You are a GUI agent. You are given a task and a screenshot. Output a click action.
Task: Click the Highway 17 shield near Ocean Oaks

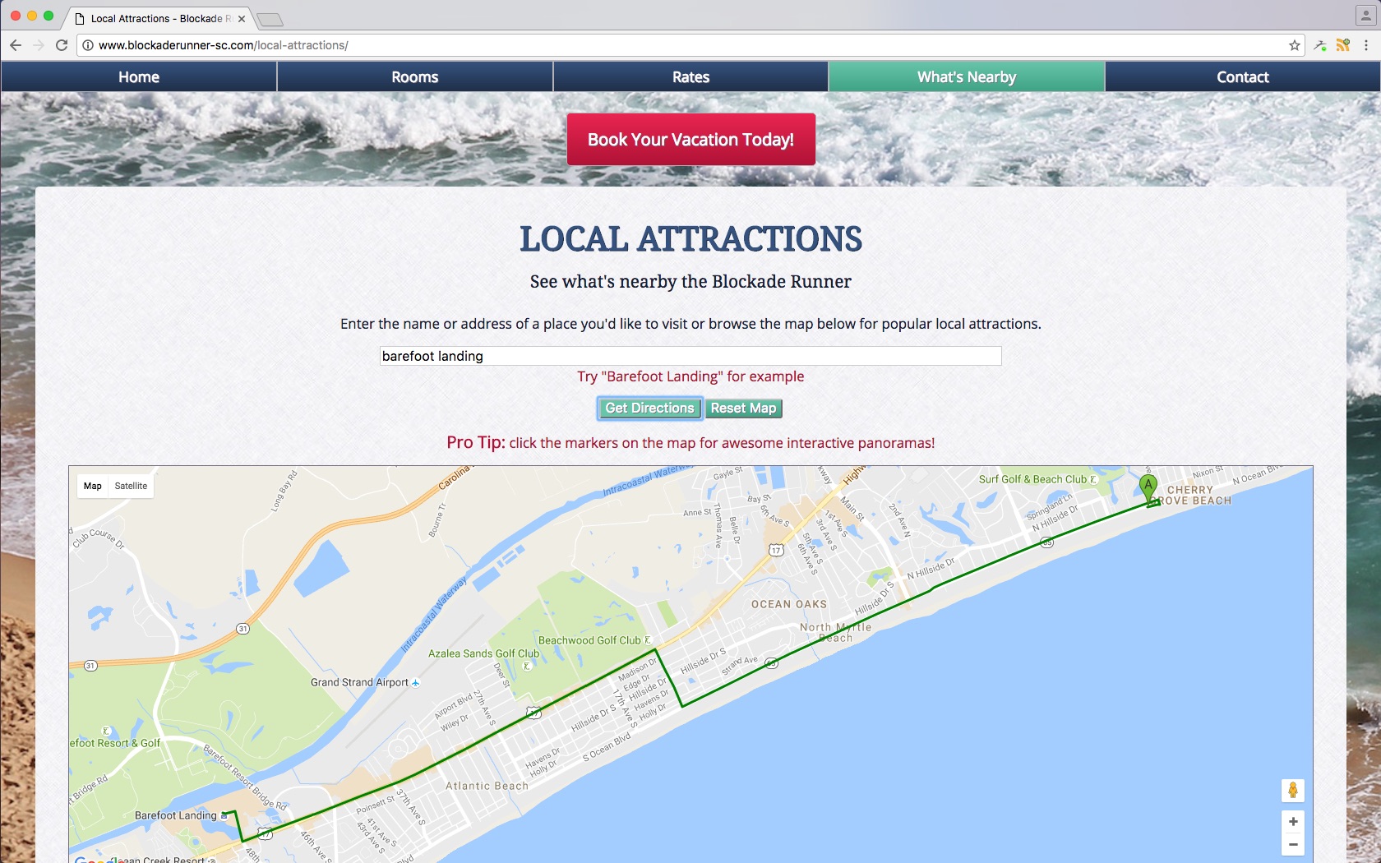[x=776, y=551]
